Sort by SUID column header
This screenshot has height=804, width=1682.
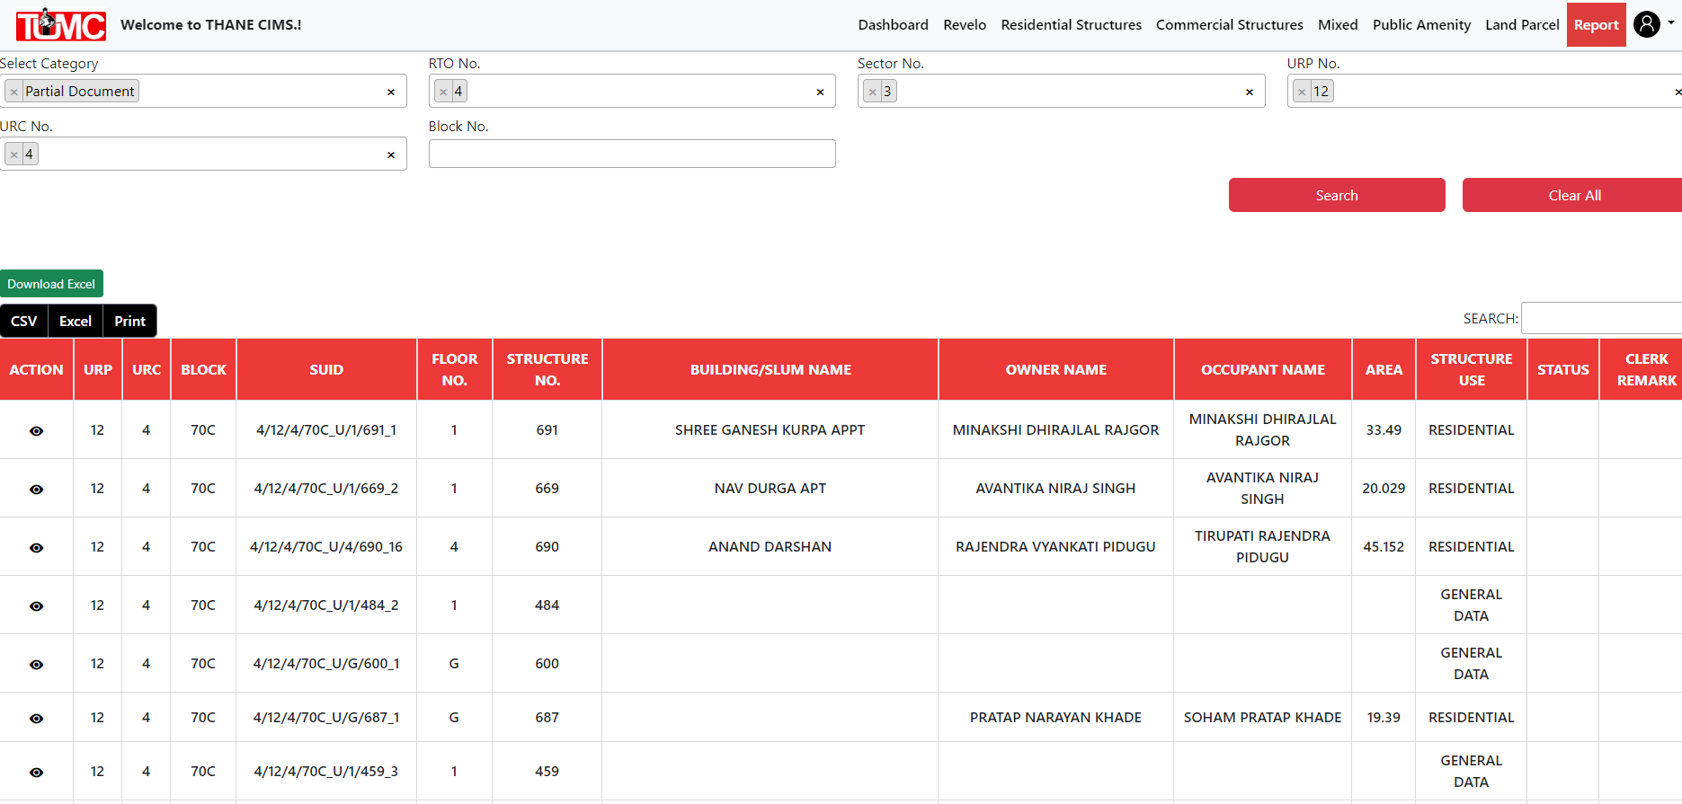click(x=326, y=369)
